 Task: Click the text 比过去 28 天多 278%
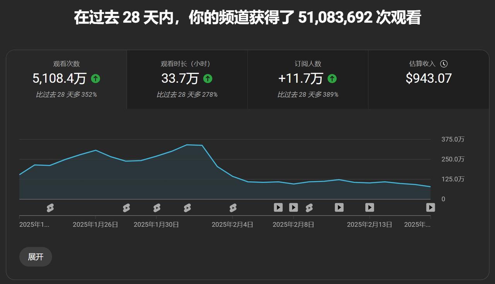click(187, 95)
